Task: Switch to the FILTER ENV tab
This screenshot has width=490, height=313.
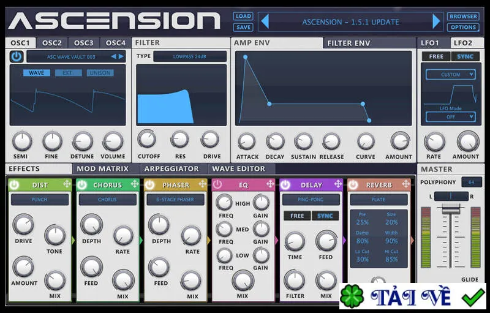Action: coord(369,43)
